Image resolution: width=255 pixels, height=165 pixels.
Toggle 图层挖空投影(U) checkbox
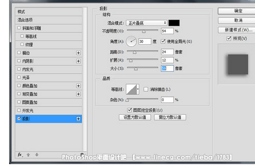pyautogui.click(x=130, y=110)
